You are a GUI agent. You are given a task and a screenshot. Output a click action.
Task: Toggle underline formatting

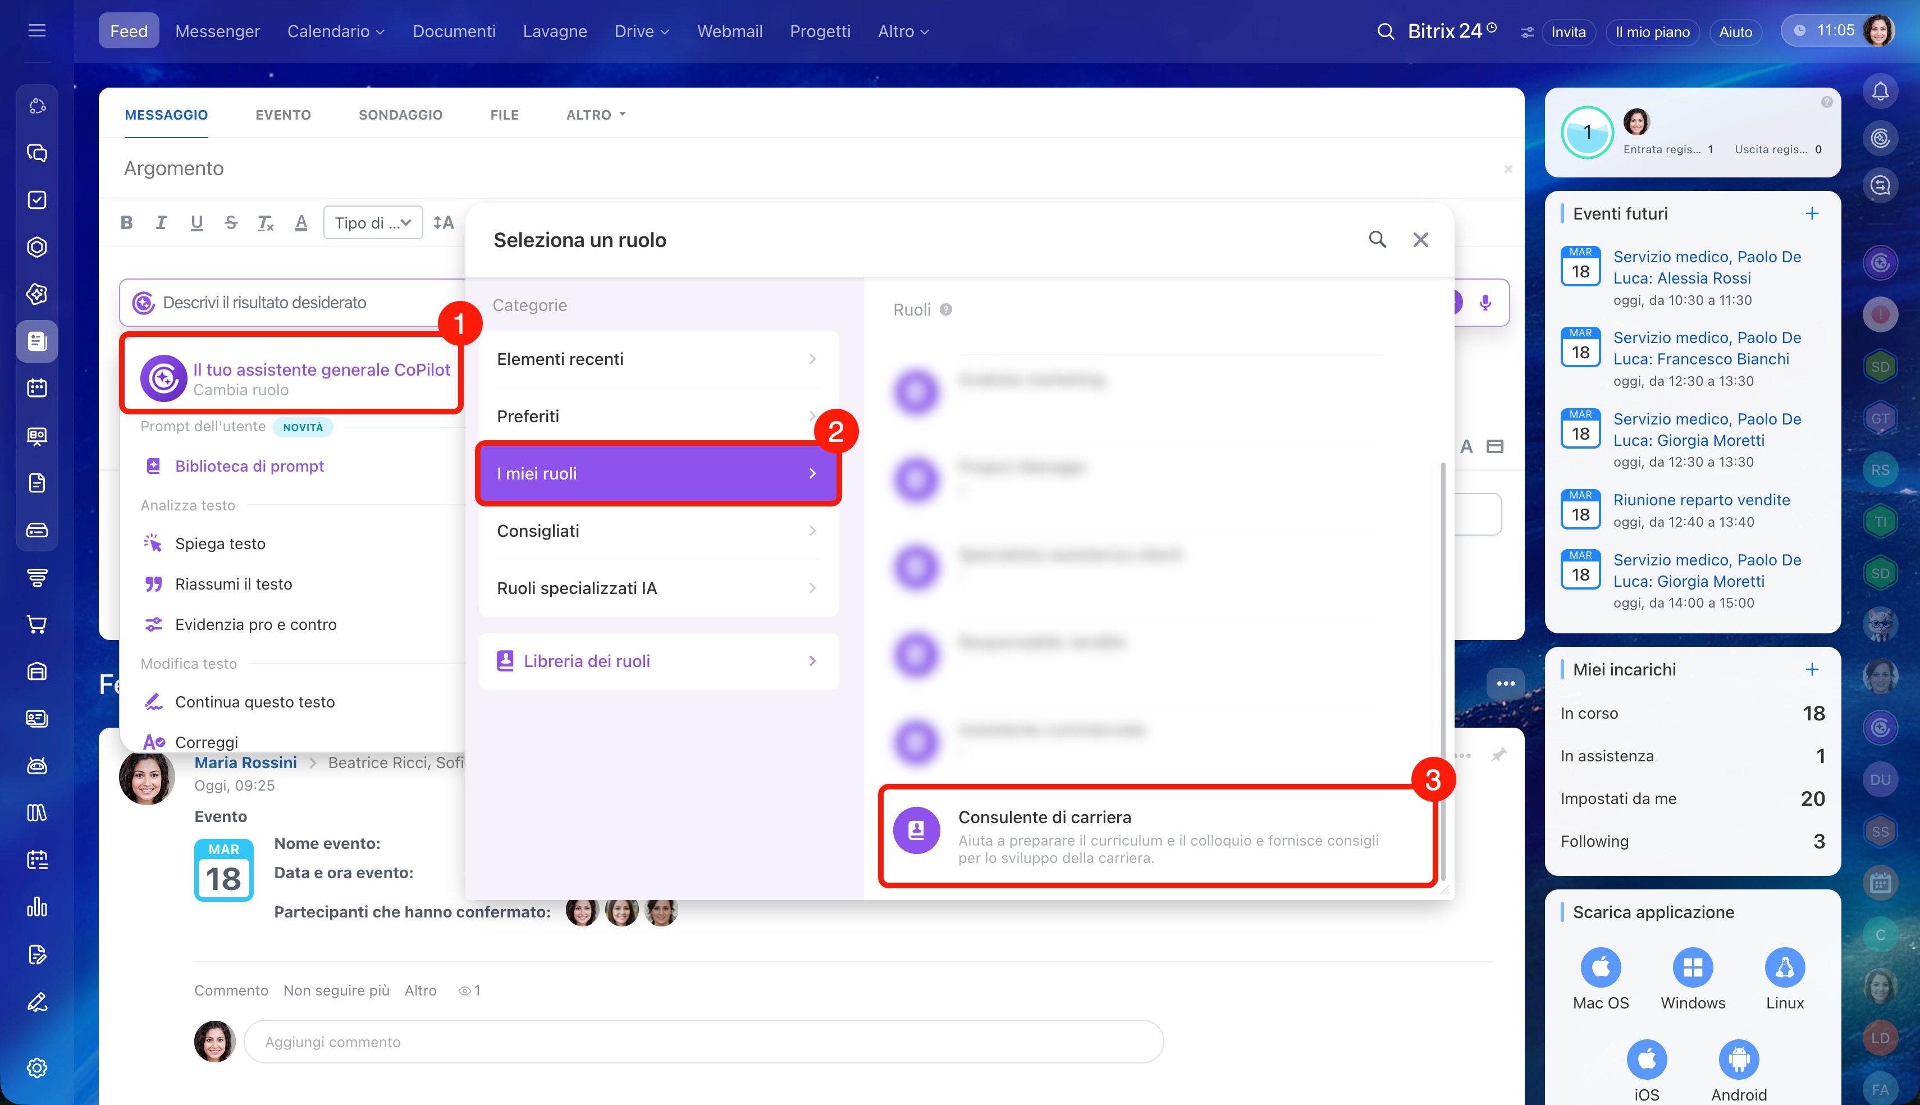(196, 222)
